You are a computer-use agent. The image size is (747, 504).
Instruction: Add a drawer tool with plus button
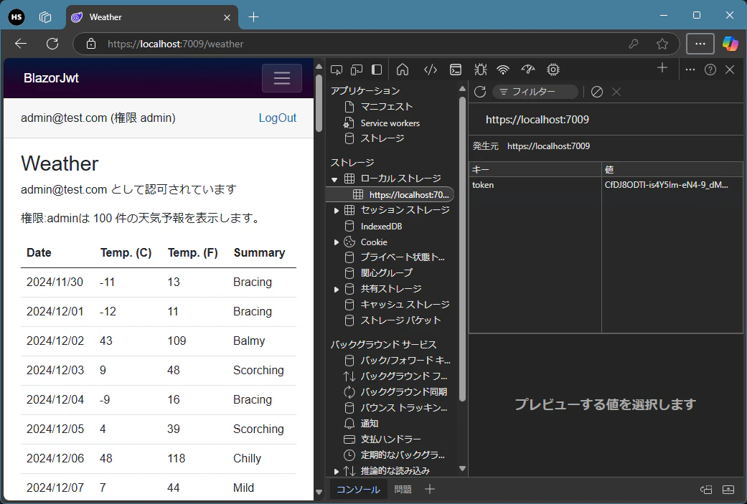coord(430,489)
